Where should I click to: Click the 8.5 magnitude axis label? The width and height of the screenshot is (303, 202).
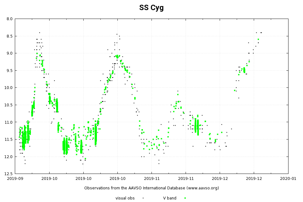9,36
